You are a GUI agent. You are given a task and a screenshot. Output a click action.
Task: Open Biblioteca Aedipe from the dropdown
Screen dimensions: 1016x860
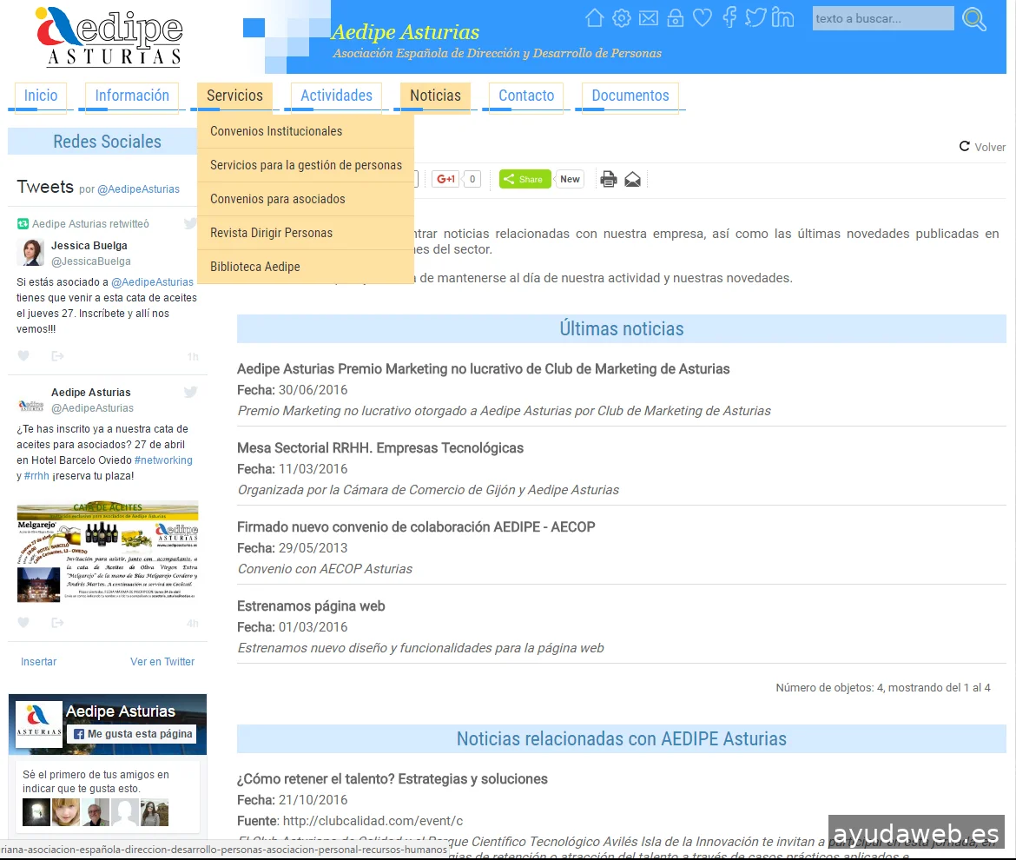click(255, 267)
